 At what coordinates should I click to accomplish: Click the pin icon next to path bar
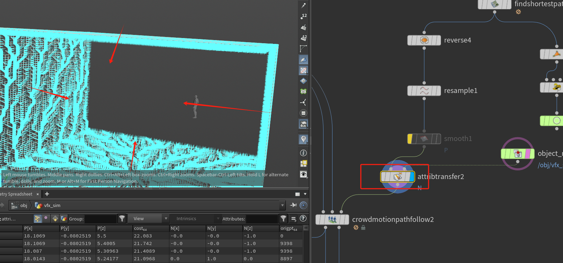coord(293,205)
